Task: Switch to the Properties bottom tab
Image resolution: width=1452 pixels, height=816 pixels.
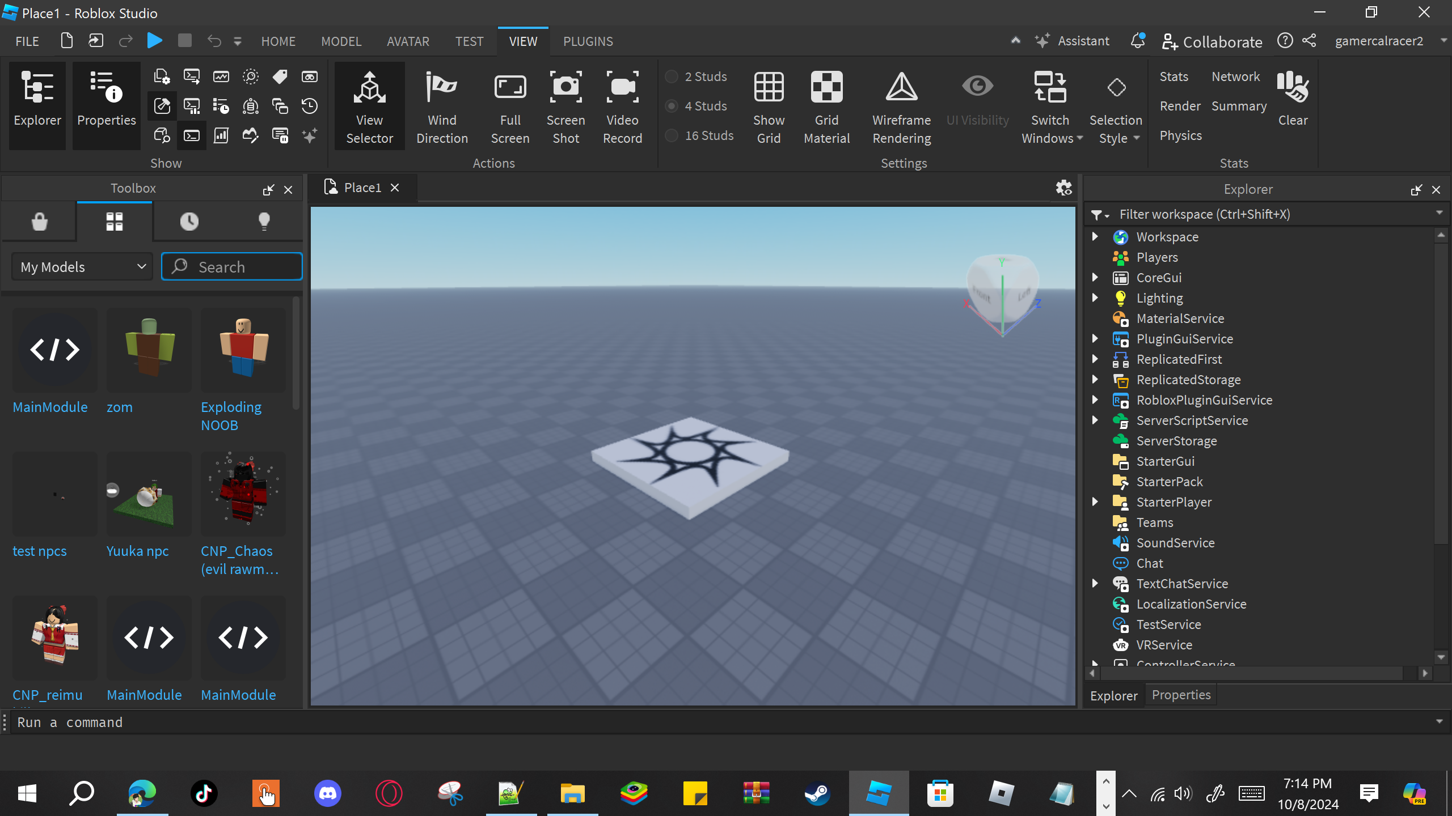Action: (1181, 695)
